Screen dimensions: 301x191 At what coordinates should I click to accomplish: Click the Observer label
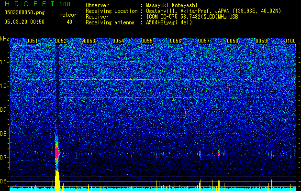tap(97, 5)
